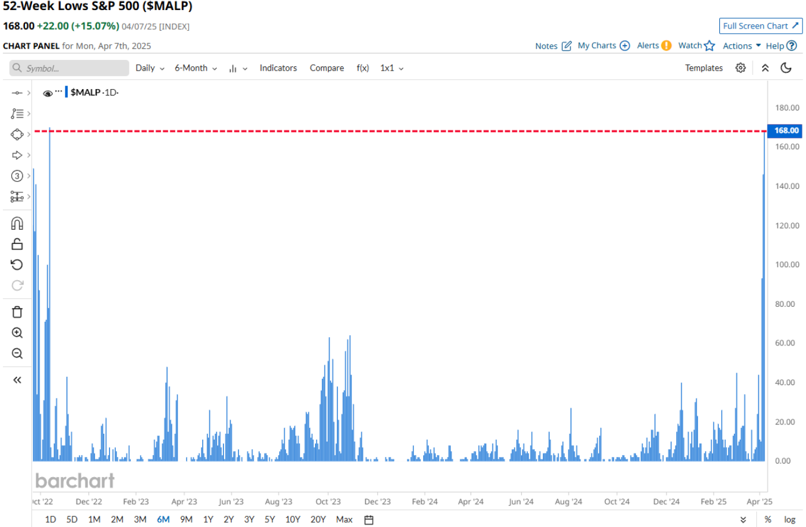Toggle the lock drawings padlock icon

17,244
